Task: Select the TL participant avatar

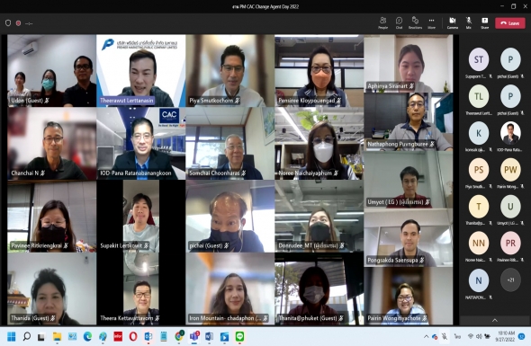Action: pyautogui.click(x=479, y=96)
